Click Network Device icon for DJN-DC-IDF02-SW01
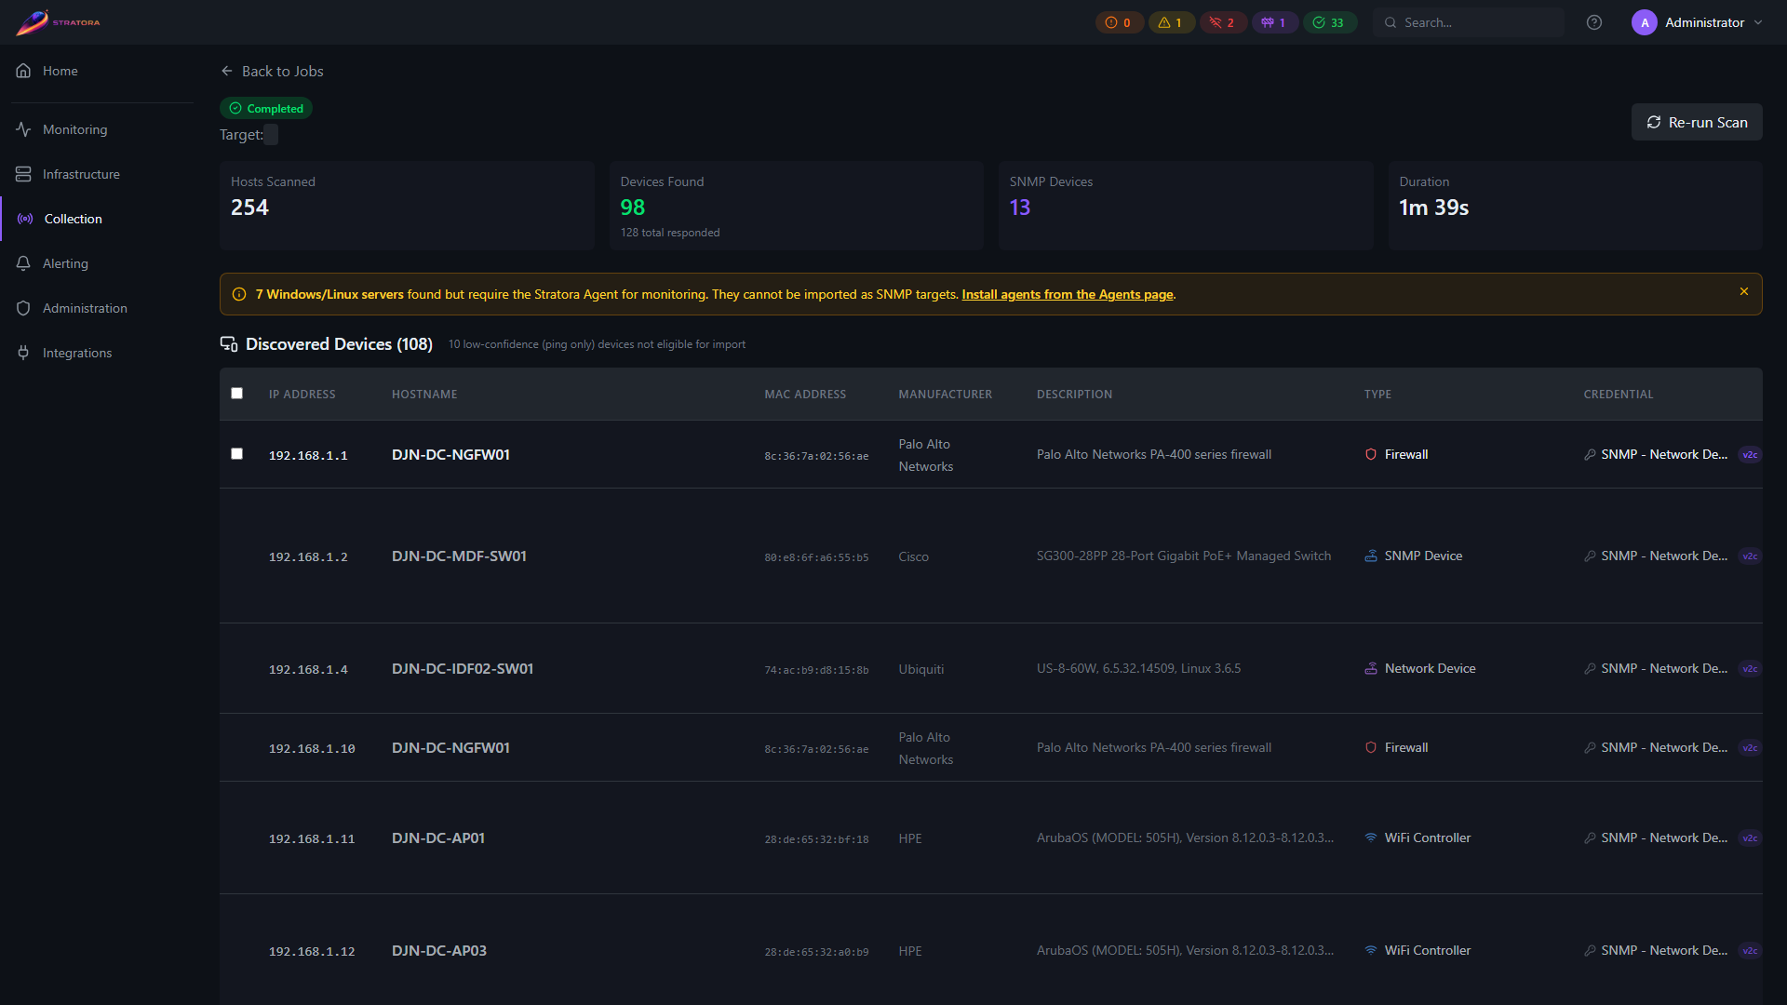The width and height of the screenshot is (1787, 1005). click(1370, 668)
